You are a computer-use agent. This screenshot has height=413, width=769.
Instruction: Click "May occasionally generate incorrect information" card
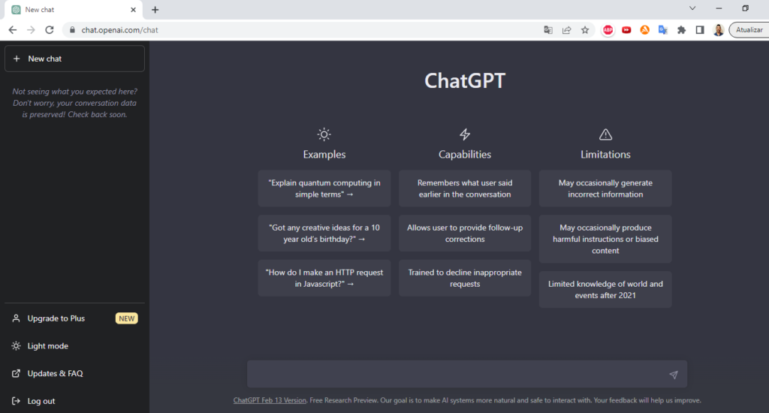coord(605,188)
